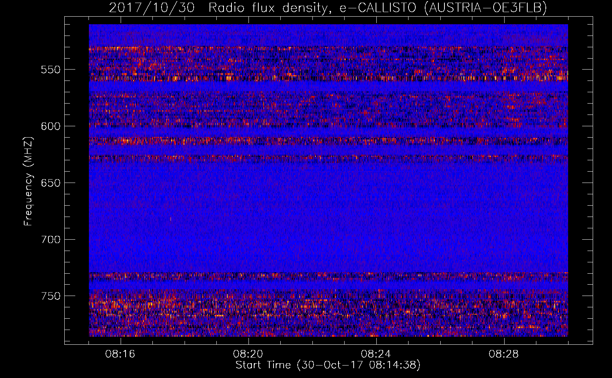Image resolution: width=612 pixels, height=378 pixels.
Task: Click the 08:16 time tick label
Action: [120, 354]
